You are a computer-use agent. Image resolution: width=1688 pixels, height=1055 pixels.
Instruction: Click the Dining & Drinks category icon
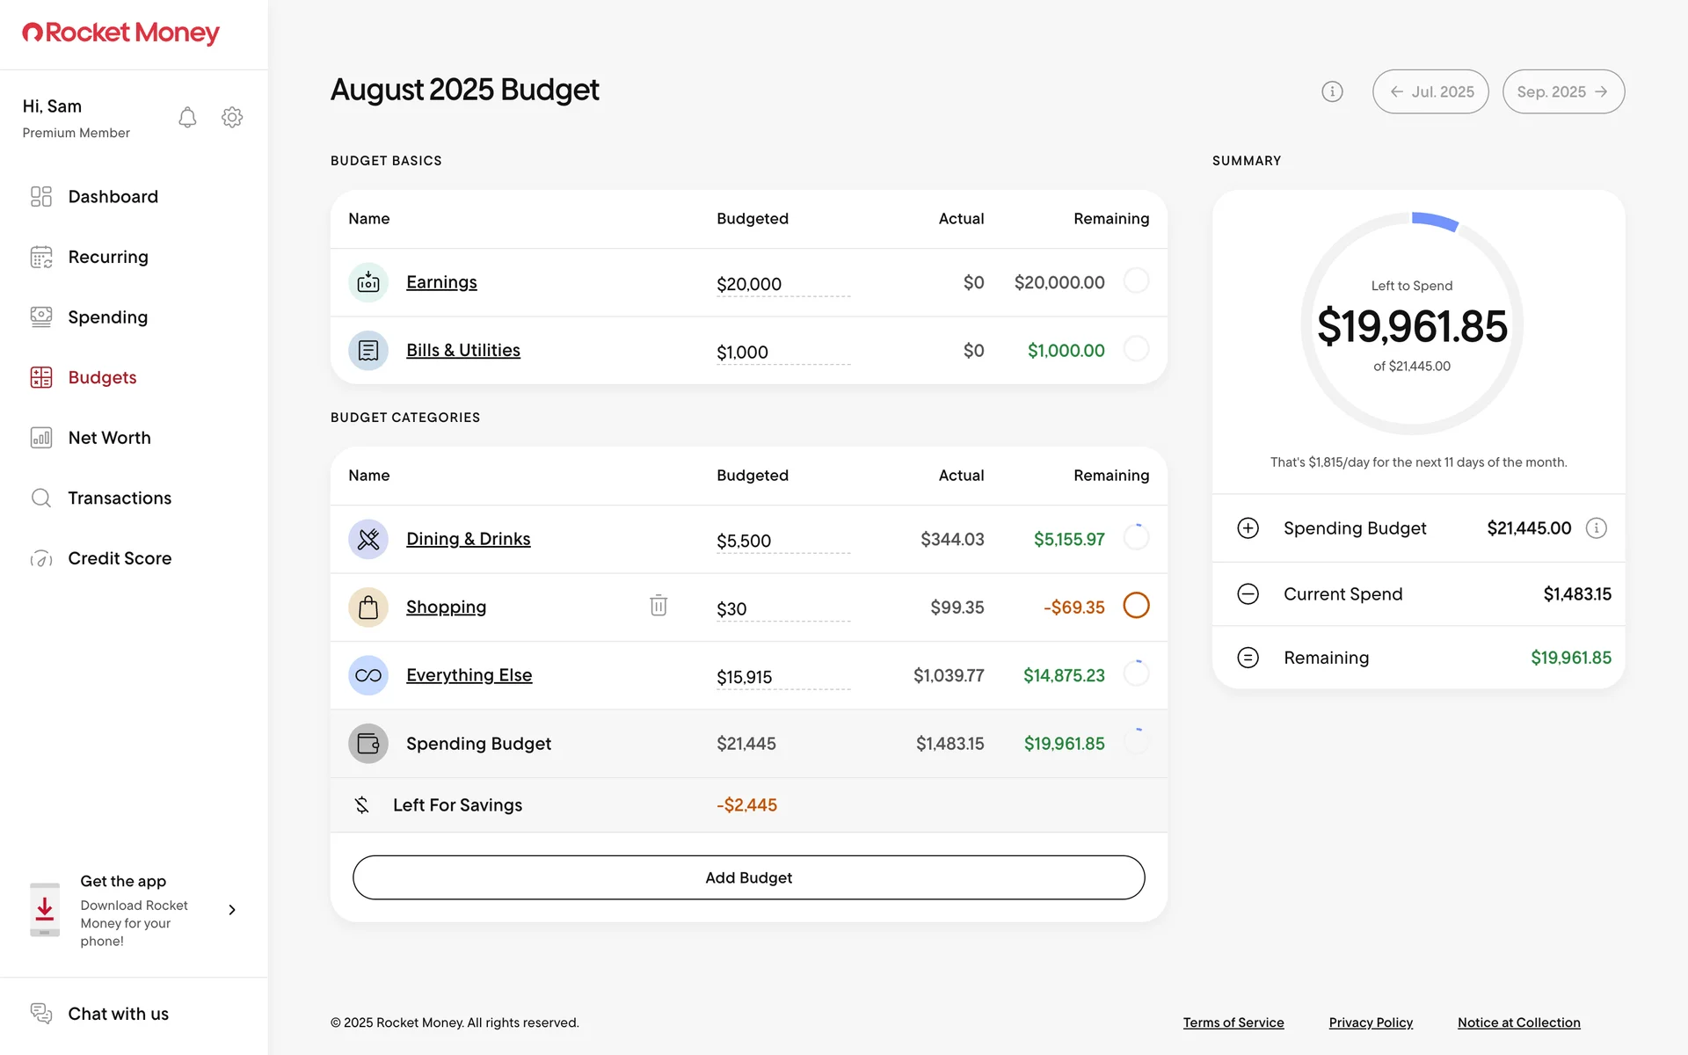tap(368, 539)
